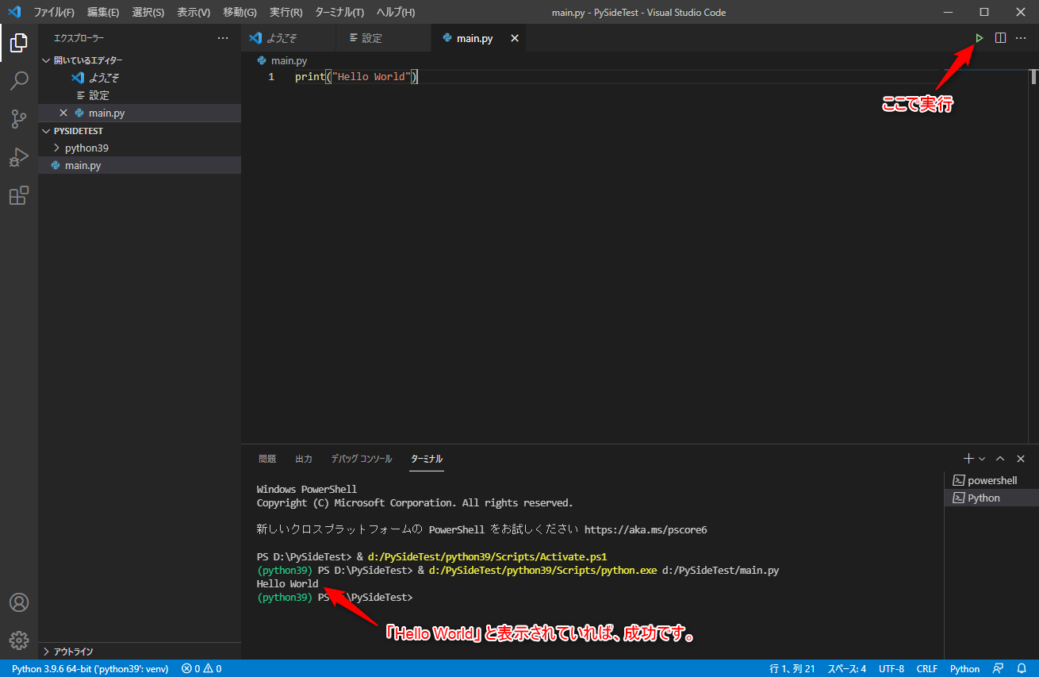The image size is (1039, 677).
Task: Open the Extensions view icon
Action: 19,195
